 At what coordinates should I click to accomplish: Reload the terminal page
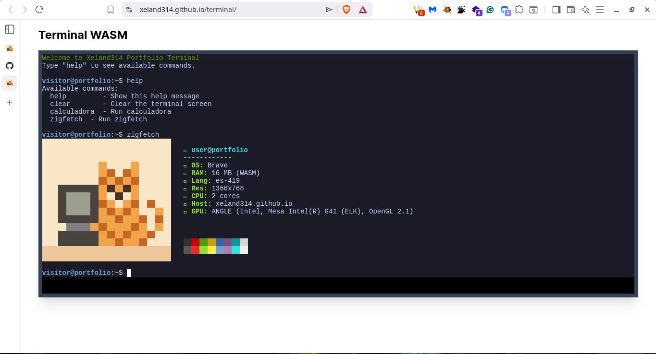click(39, 9)
